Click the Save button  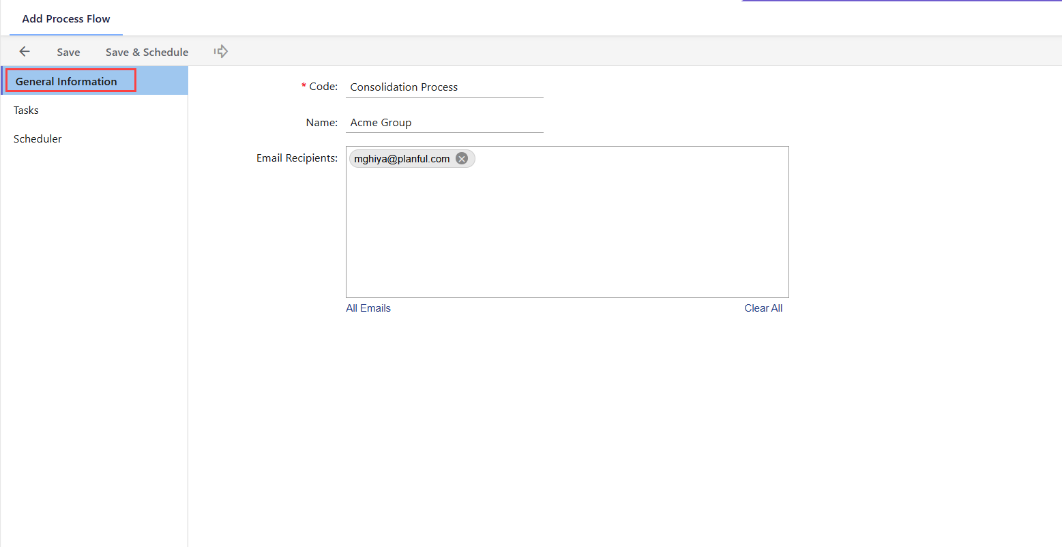[68, 52]
